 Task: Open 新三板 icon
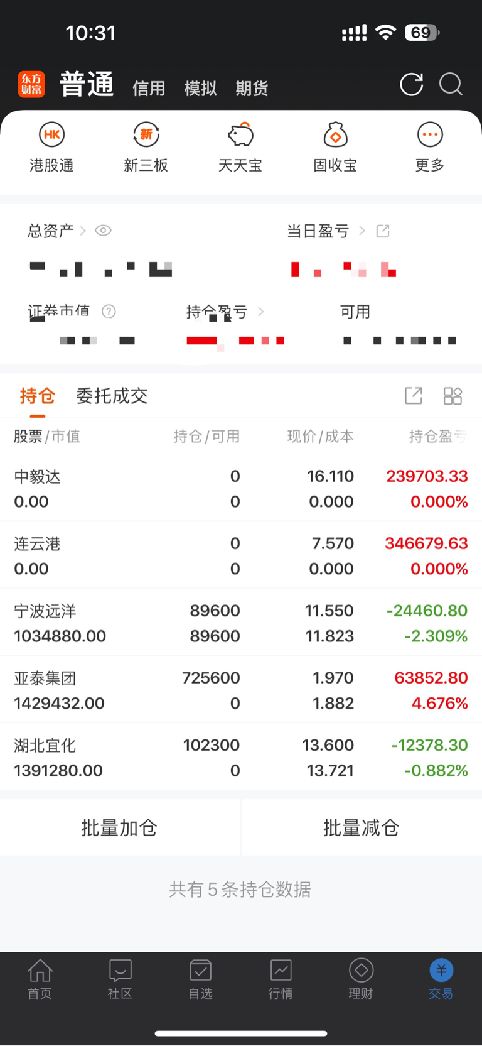tap(146, 134)
